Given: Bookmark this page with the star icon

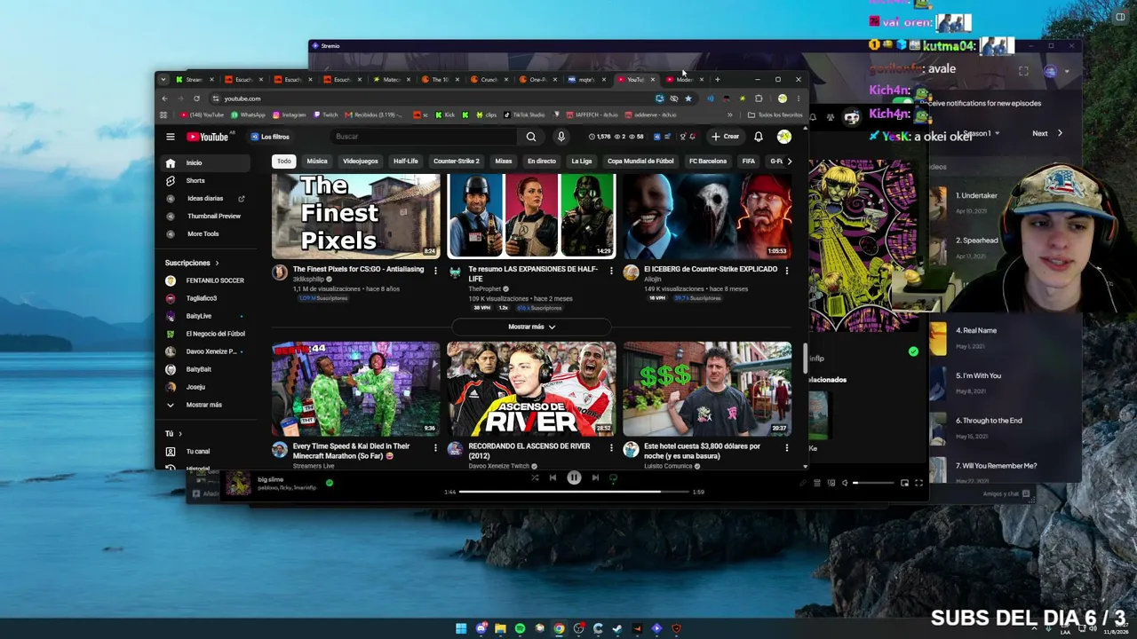Looking at the screenshot, I should pos(688,99).
